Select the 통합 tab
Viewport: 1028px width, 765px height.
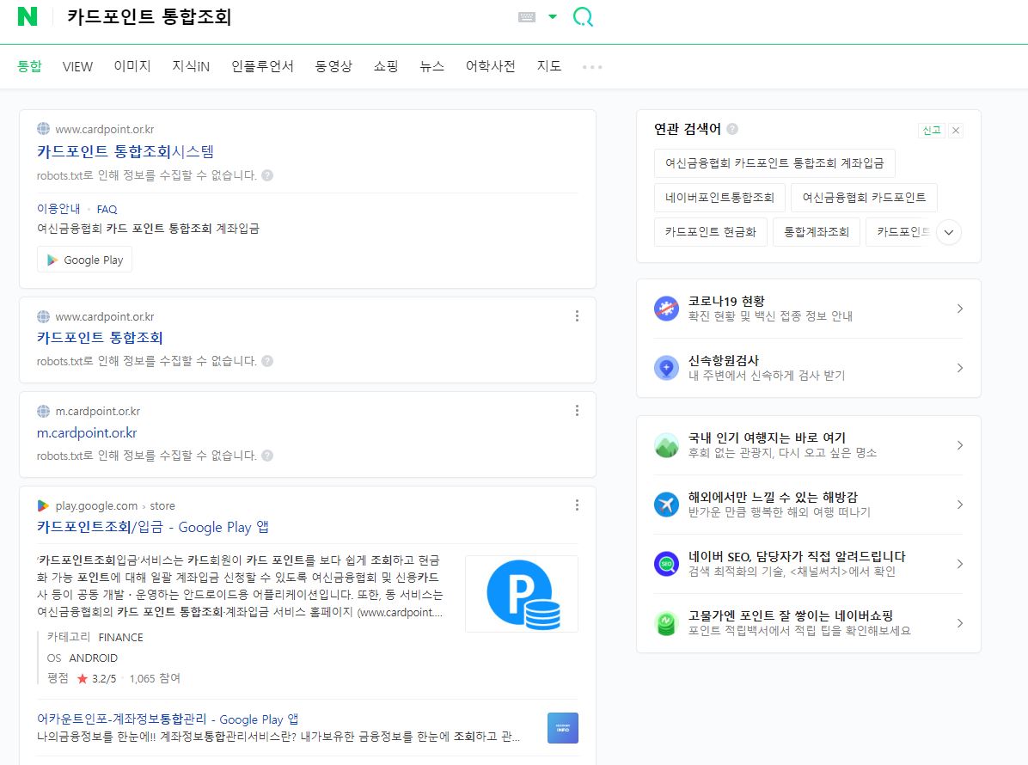(x=29, y=66)
